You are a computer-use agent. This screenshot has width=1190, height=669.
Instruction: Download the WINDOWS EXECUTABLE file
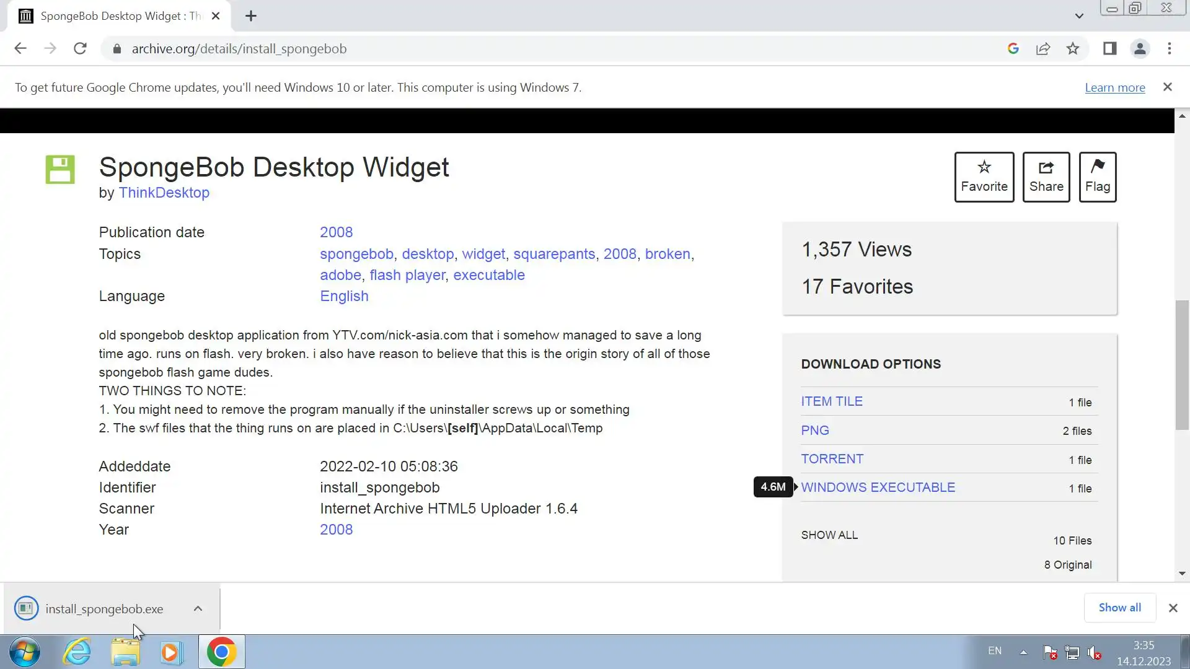tap(878, 488)
